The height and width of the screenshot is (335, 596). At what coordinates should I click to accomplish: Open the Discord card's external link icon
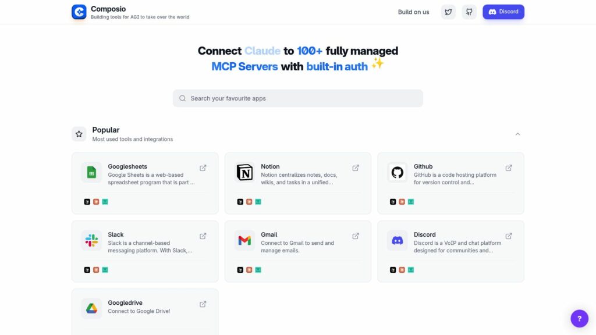coord(509,236)
